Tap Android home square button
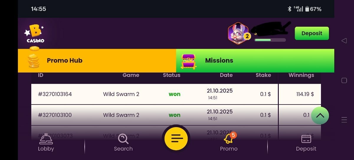The height and width of the screenshot is (160, 354). [344, 80]
